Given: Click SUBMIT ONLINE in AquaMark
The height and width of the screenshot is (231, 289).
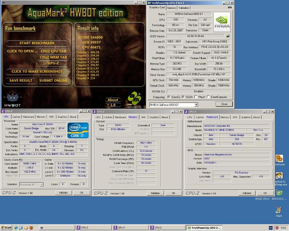Looking at the screenshot, I should [x=53, y=81].
